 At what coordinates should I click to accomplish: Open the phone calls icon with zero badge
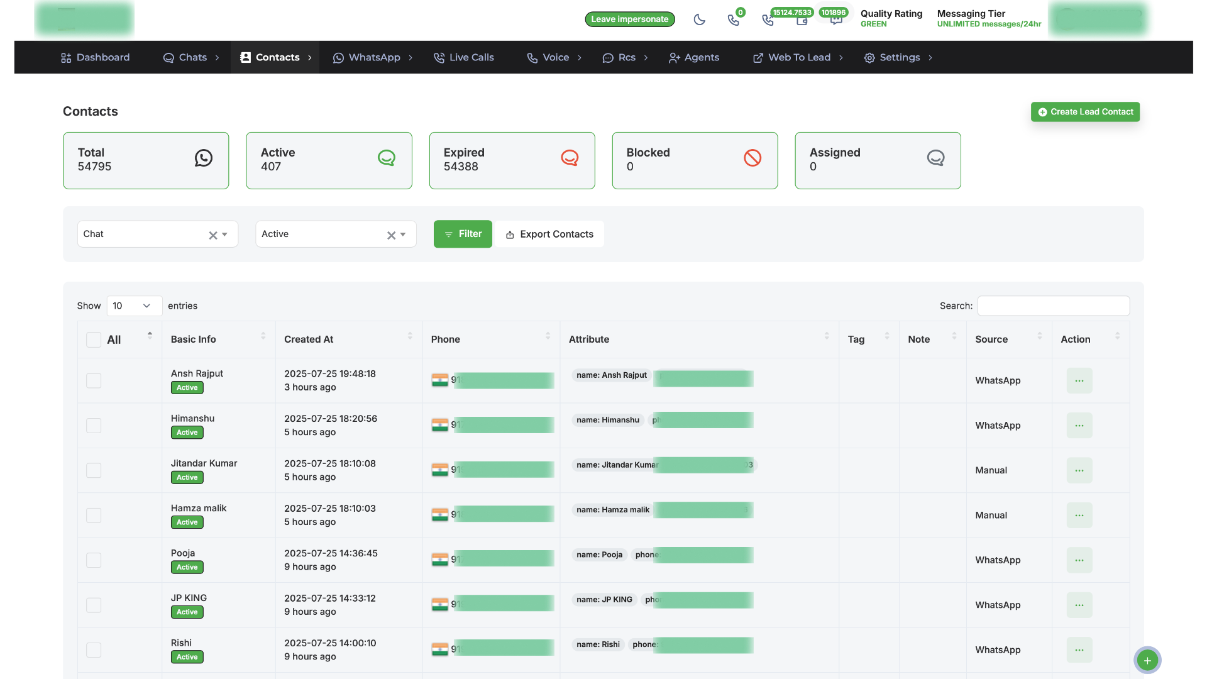pos(734,19)
